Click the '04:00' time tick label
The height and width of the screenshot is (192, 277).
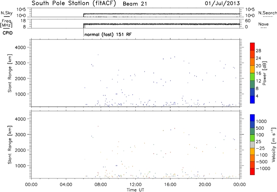tap(66, 185)
